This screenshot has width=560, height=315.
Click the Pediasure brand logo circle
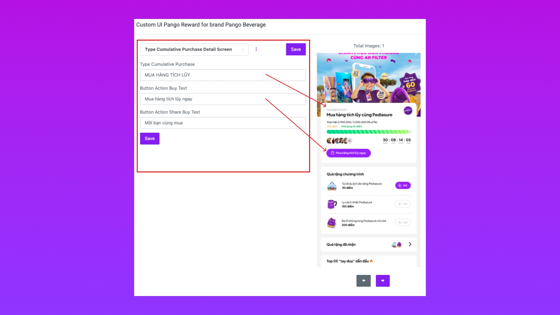click(x=408, y=111)
